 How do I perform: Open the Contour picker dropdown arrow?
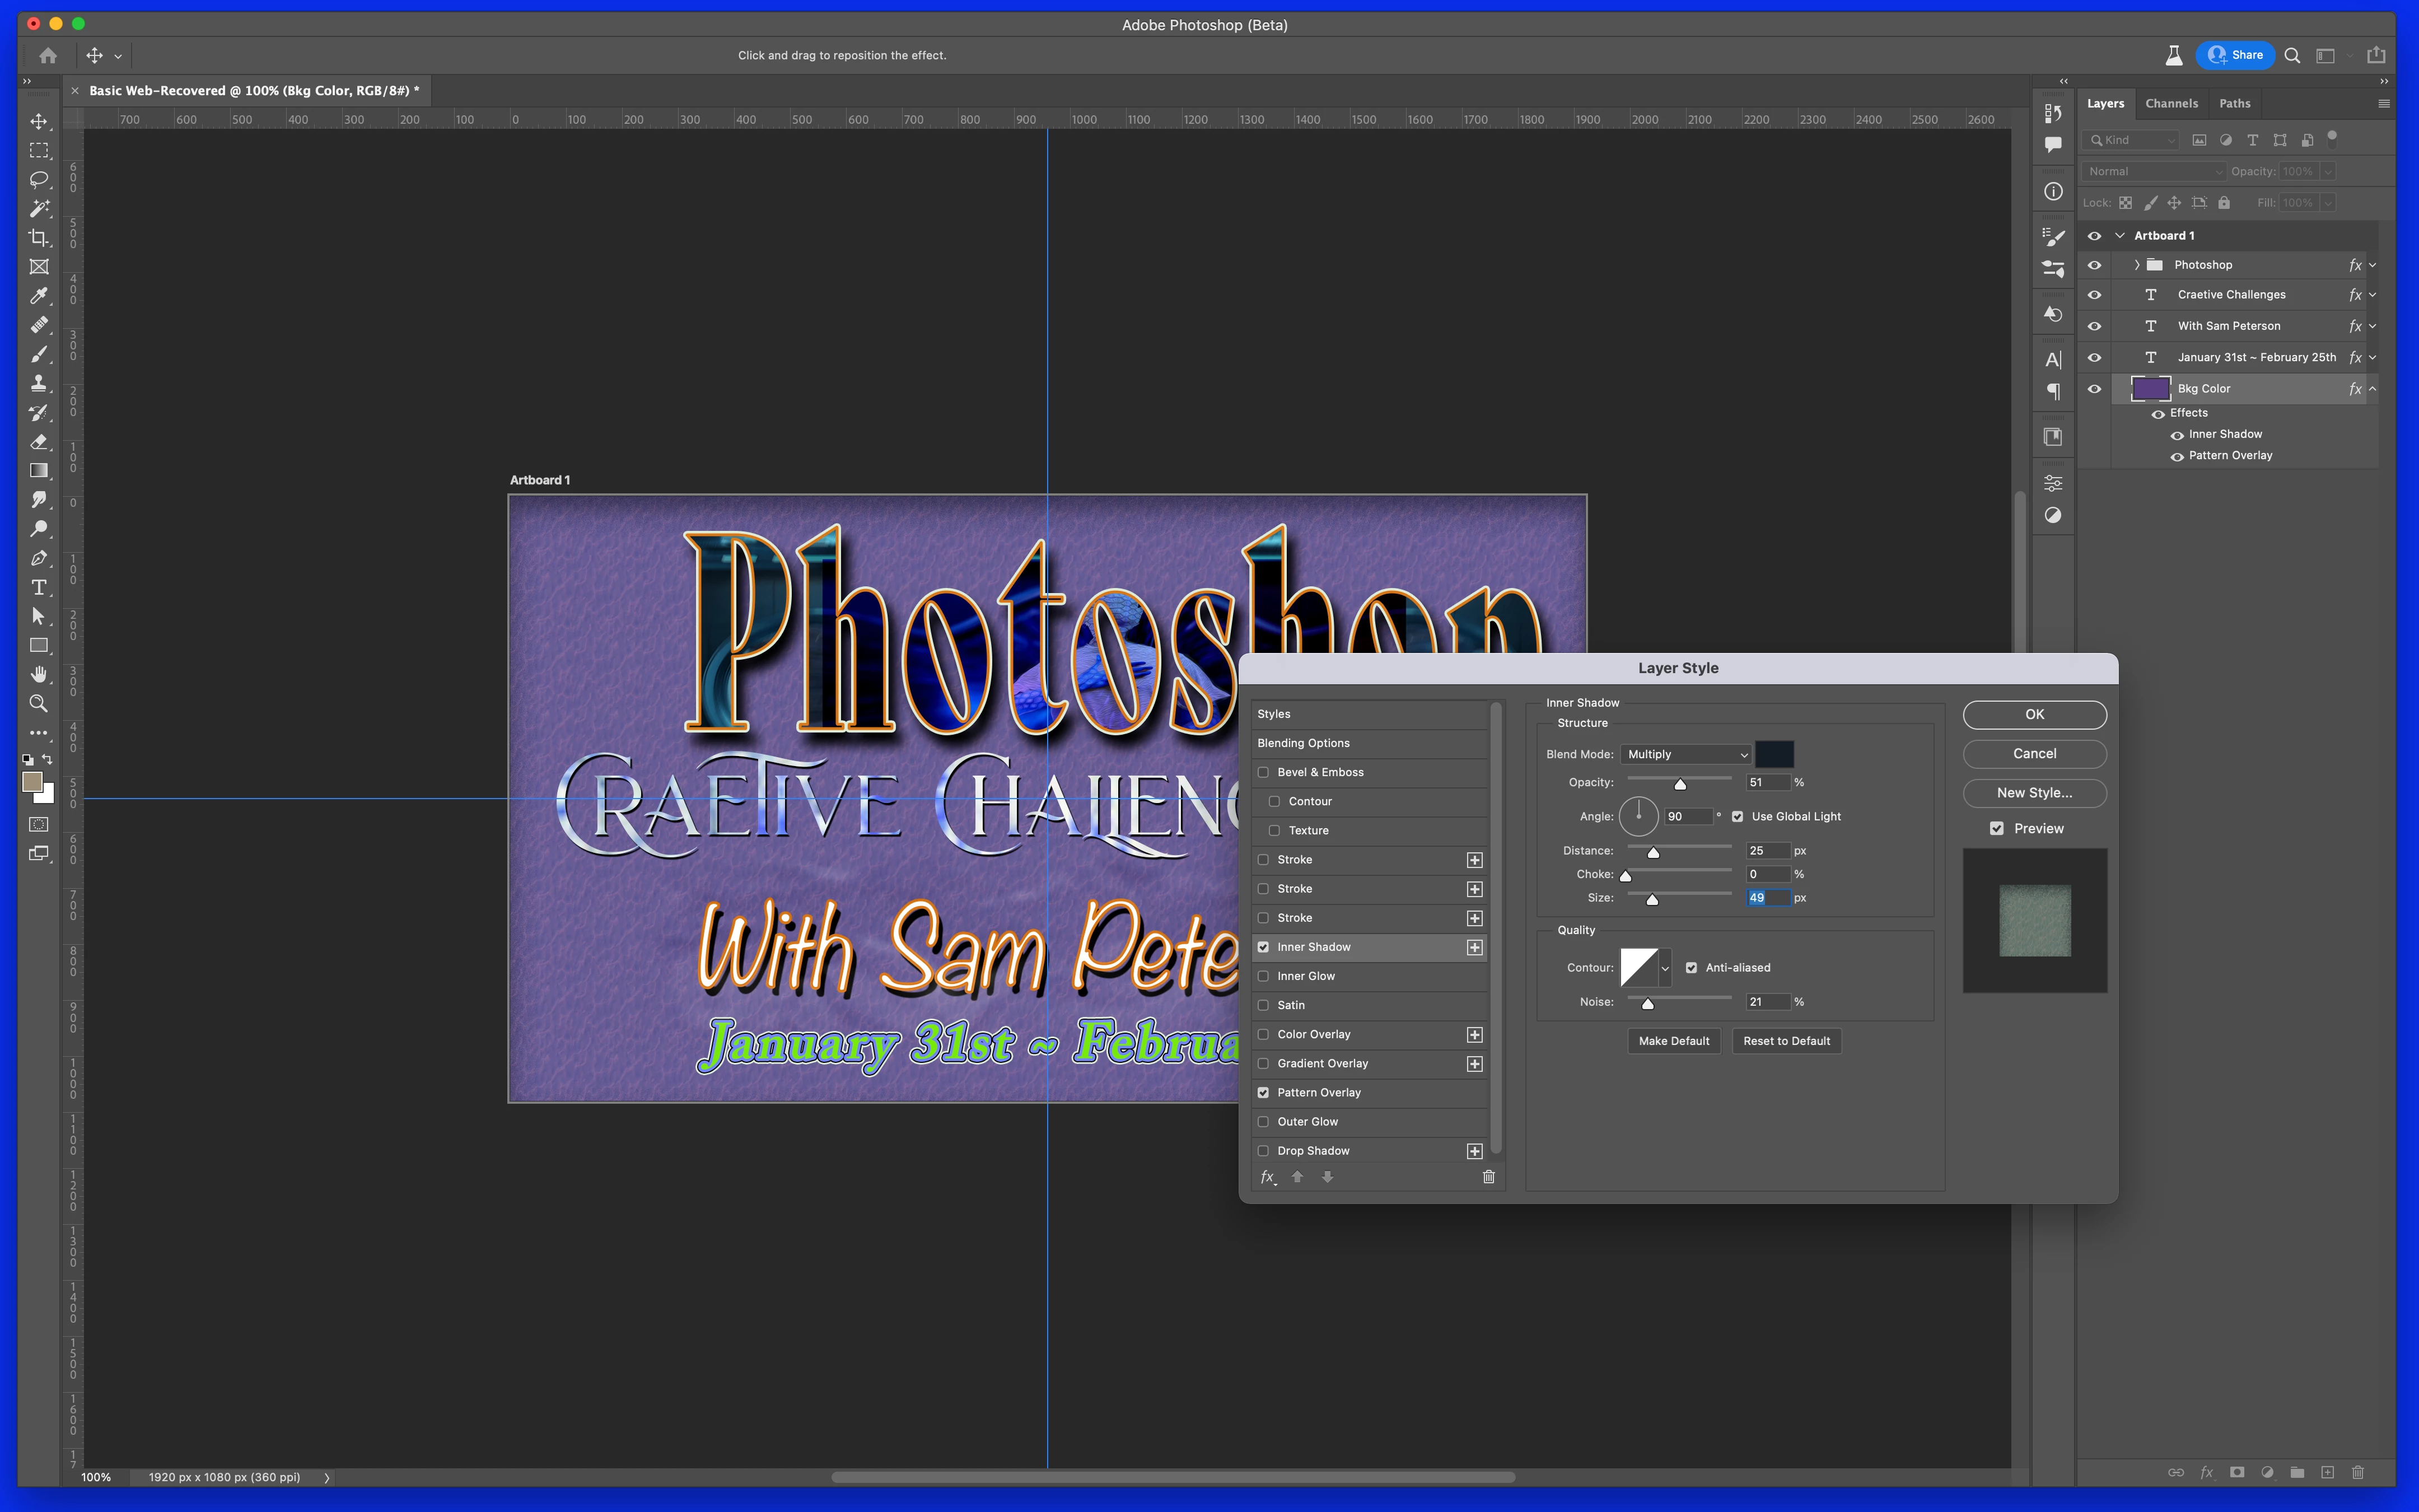click(1664, 968)
